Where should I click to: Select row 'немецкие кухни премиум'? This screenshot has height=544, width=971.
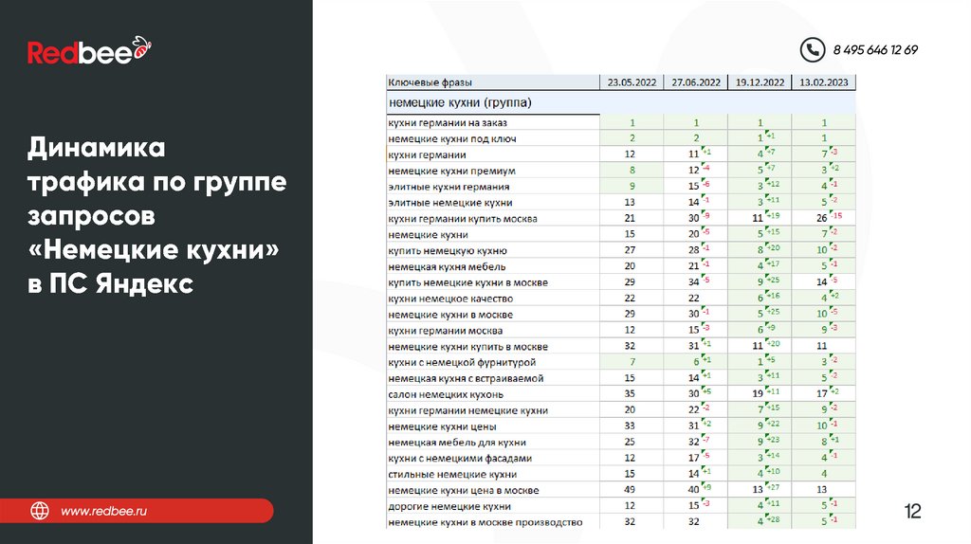621,171
